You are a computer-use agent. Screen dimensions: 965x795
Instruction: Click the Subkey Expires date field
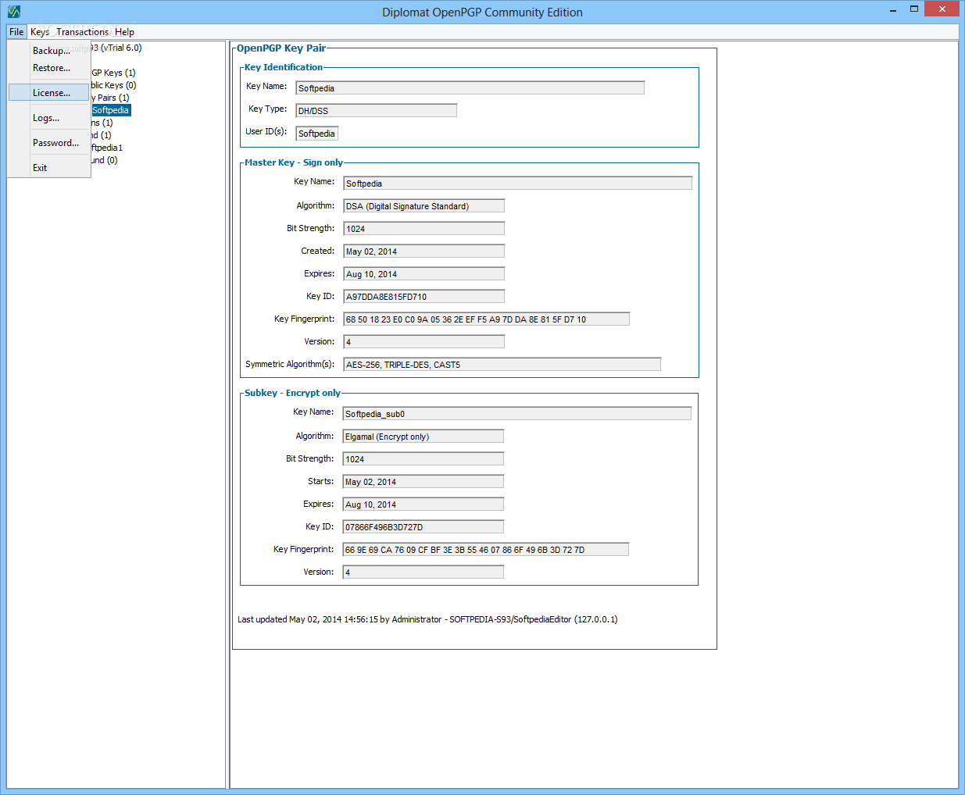423,504
